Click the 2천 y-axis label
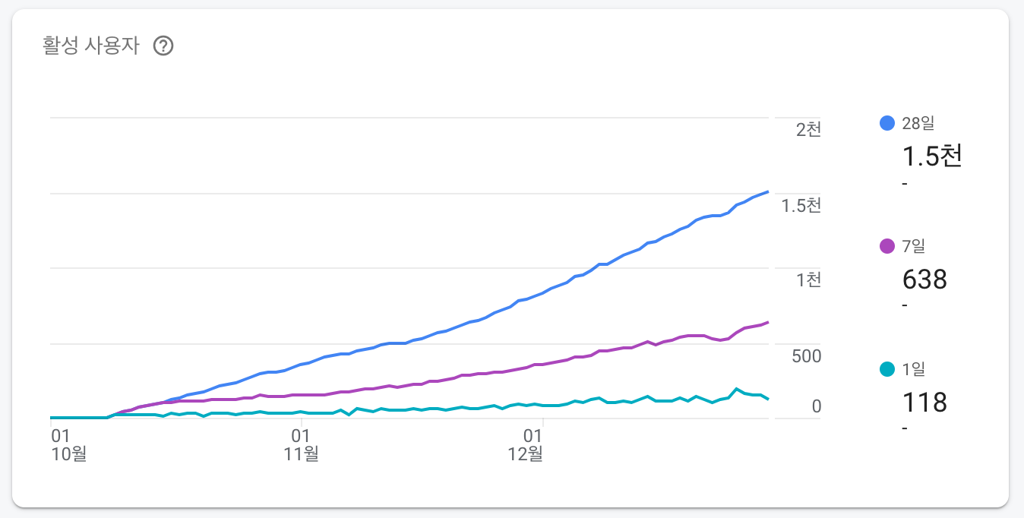 click(808, 129)
